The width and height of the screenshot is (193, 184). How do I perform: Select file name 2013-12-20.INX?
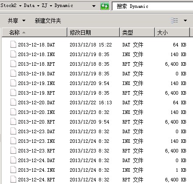point(36,112)
